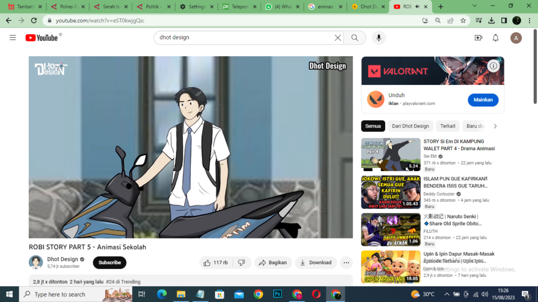The image size is (538, 302).
Task: Open the browser zoom magnifier icon
Action: (x=438, y=20)
